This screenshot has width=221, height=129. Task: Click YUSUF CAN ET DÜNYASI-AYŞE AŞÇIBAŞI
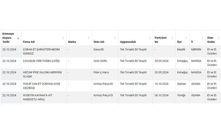[x=41, y=86]
